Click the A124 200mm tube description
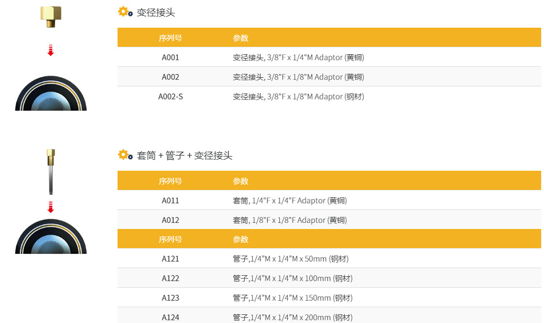 (293, 317)
